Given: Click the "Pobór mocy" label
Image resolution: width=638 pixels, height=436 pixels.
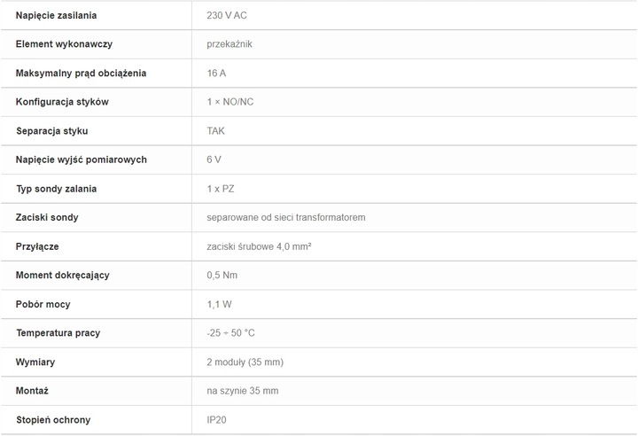Looking at the screenshot, I should click(x=43, y=304).
